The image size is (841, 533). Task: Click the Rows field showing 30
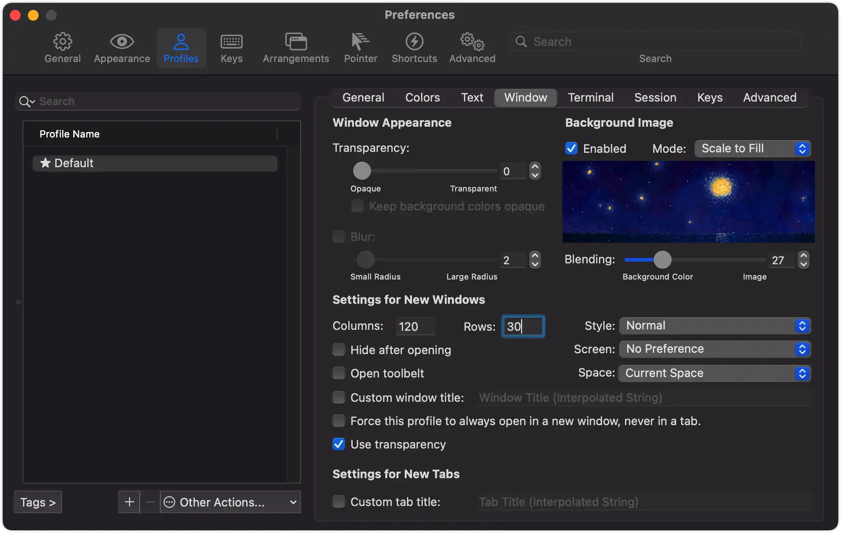[x=523, y=326]
